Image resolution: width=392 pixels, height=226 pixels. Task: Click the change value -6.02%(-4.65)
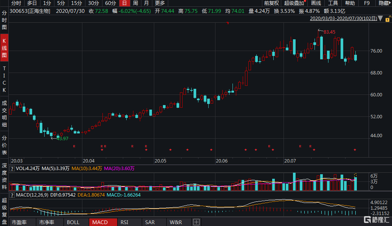(135, 11)
